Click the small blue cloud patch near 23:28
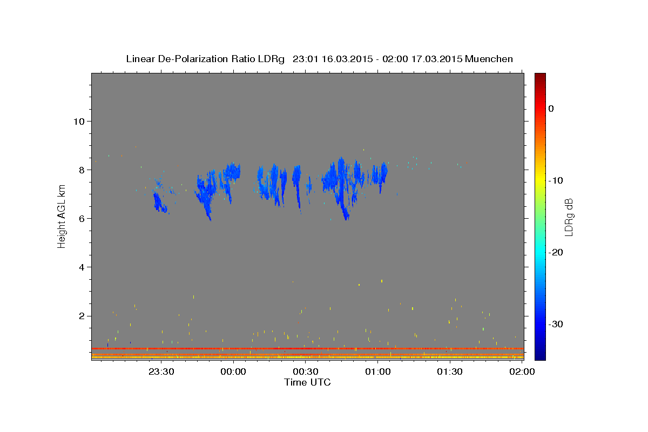Viewport: 648px width, 432px height. 159,202
